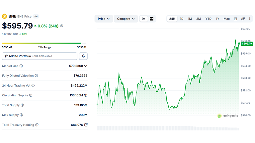Select the YTD time range

[x=208, y=19]
